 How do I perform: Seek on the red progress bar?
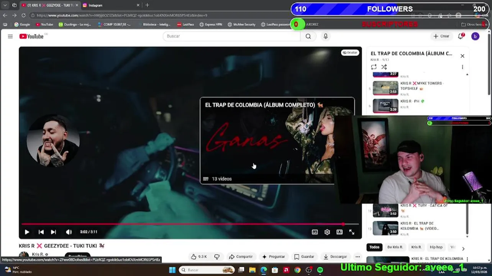point(190,224)
